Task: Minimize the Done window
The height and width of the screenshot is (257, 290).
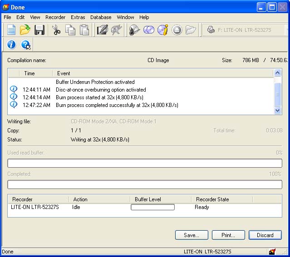Action: (x=261, y=7)
